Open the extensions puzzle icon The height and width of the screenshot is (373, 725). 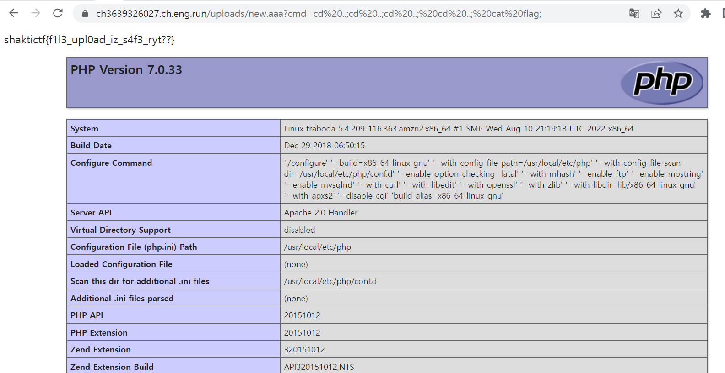click(706, 13)
